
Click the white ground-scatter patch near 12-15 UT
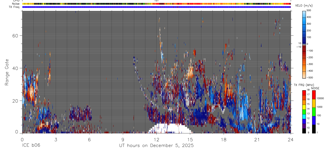click(x=170, y=129)
